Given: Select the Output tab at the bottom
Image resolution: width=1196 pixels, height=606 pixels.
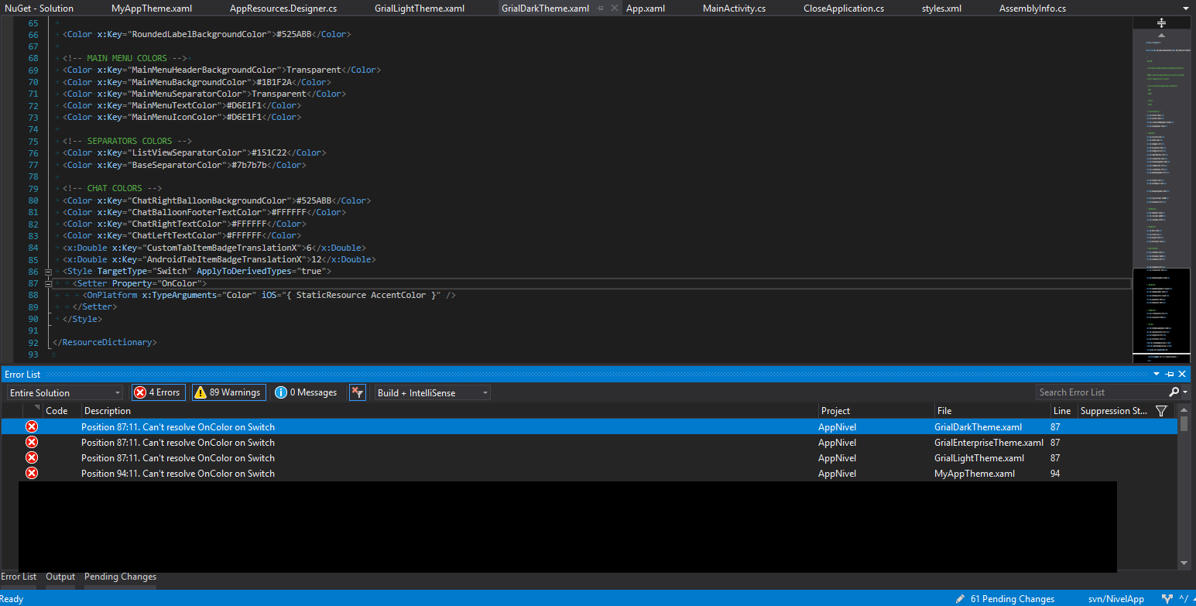Looking at the screenshot, I should tap(60, 577).
